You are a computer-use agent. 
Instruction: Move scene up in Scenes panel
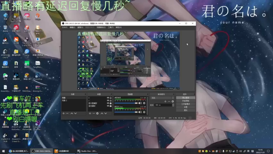coord(72,114)
